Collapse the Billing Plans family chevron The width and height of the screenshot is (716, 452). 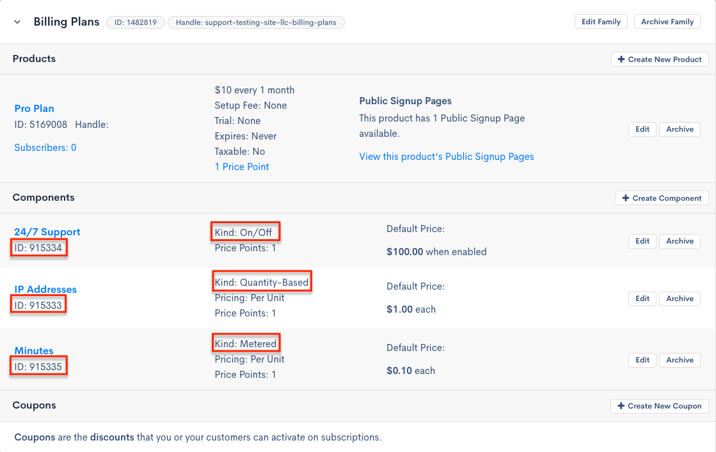[x=17, y=22]
